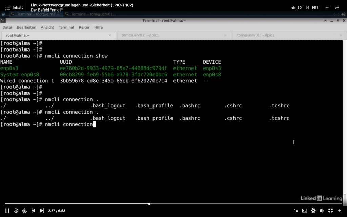The height and width of the screenshot is (217, 347).
Task: Mute the video volume
Action: coord(322,211)
